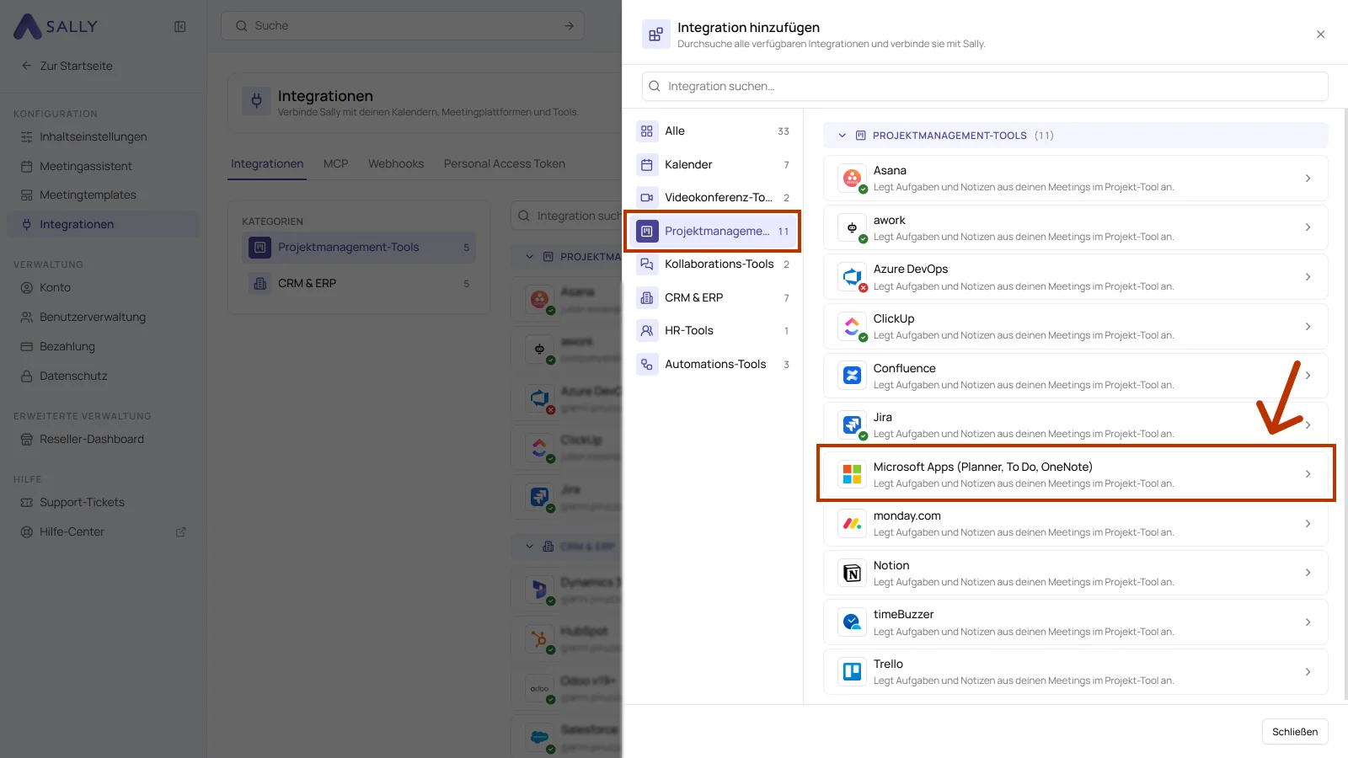Select the Alle category

[x=713, y=131]
